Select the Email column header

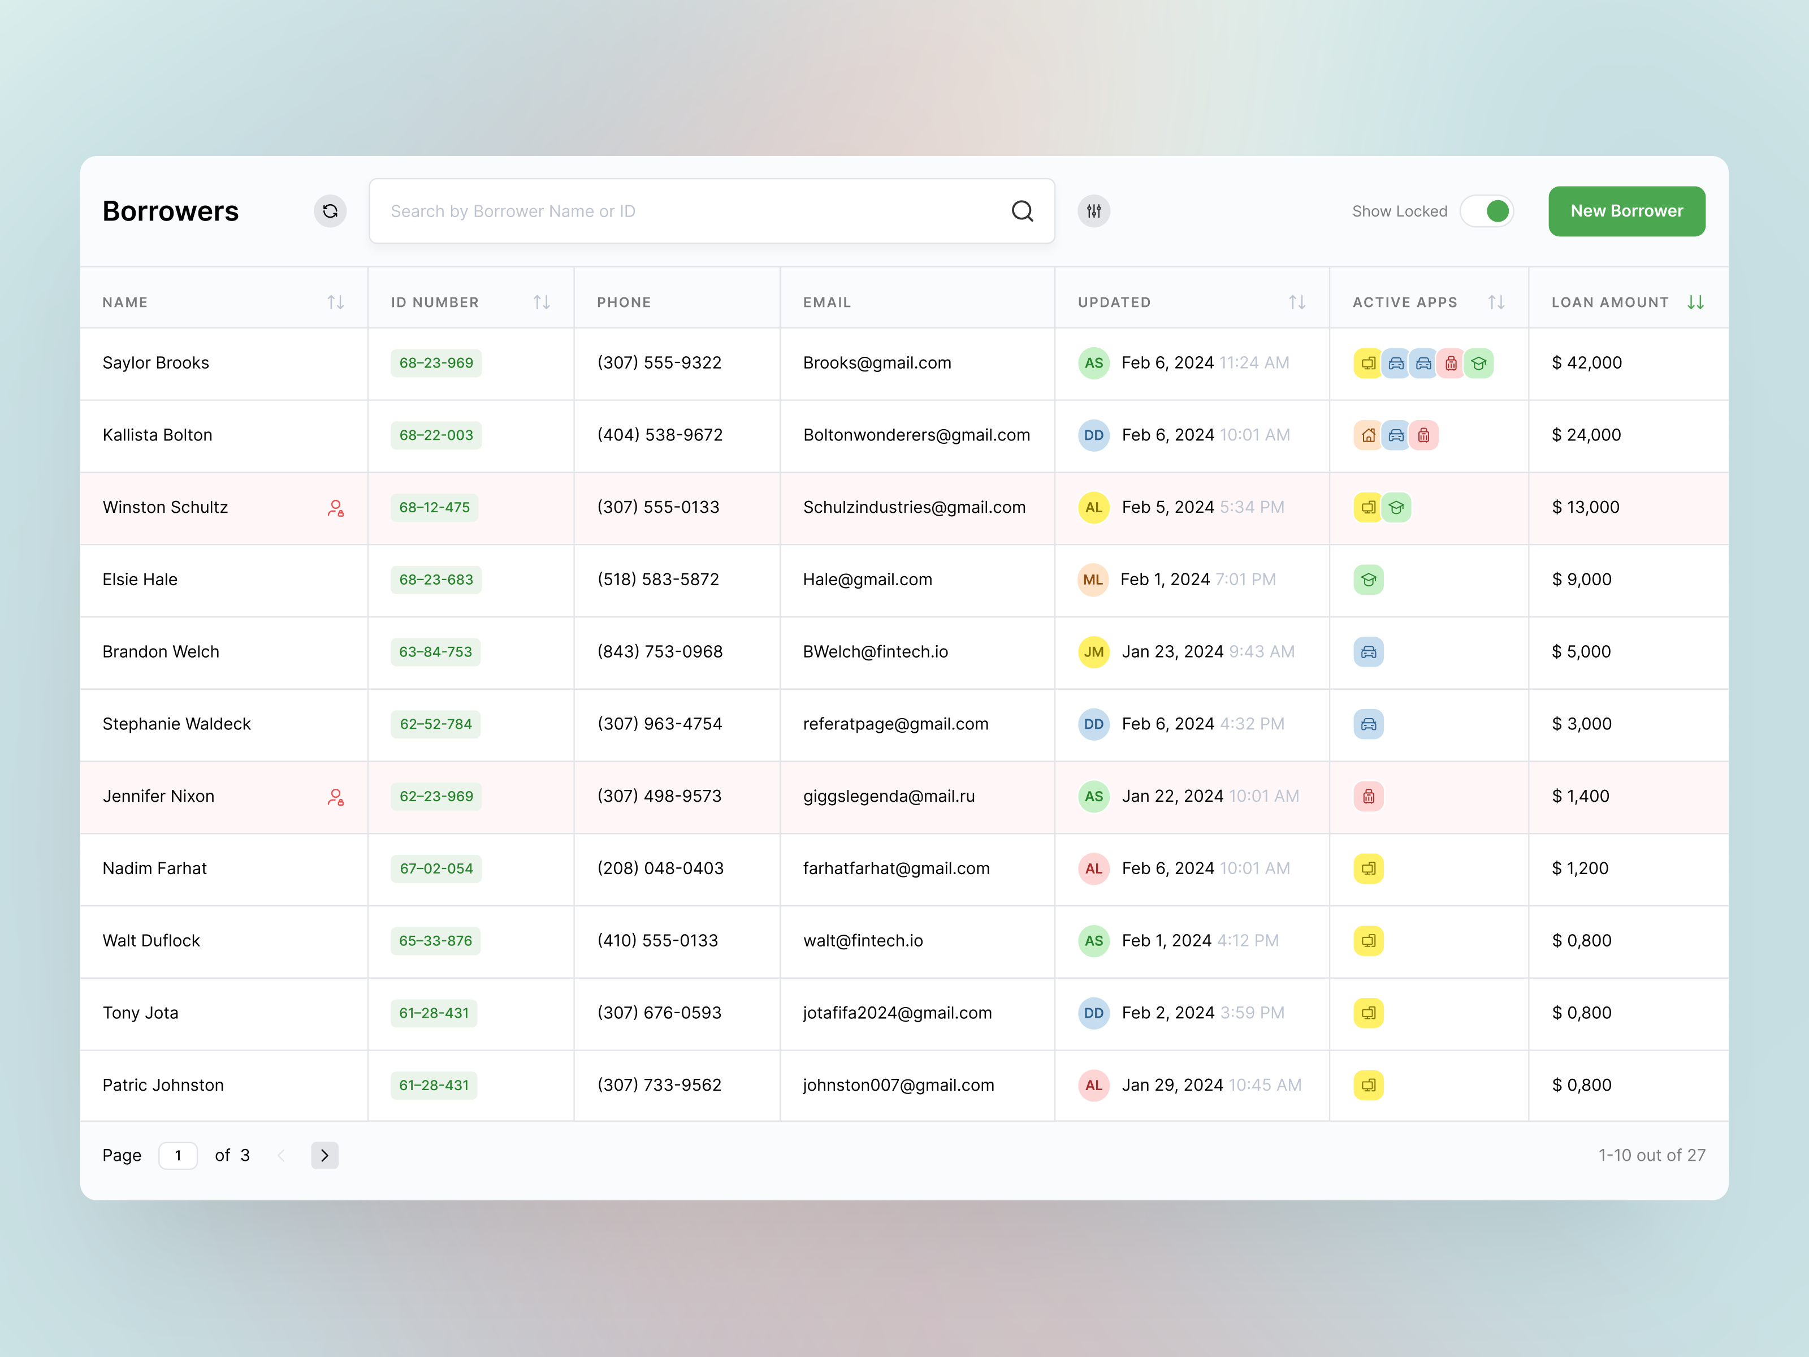tap(827, 301)
